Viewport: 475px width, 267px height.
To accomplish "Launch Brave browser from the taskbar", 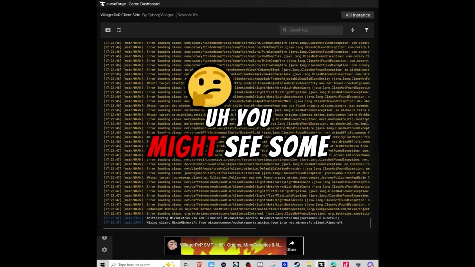I will click(x=199, y=265).
